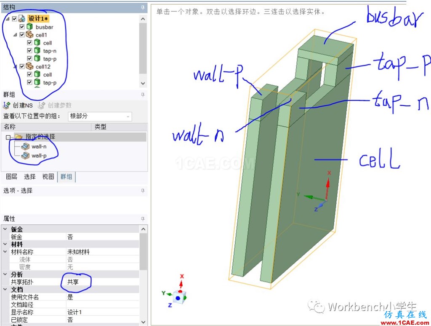Collapse the 指定的选择 group folder
Screen dimensions: 431x326
tap(8, 137)
